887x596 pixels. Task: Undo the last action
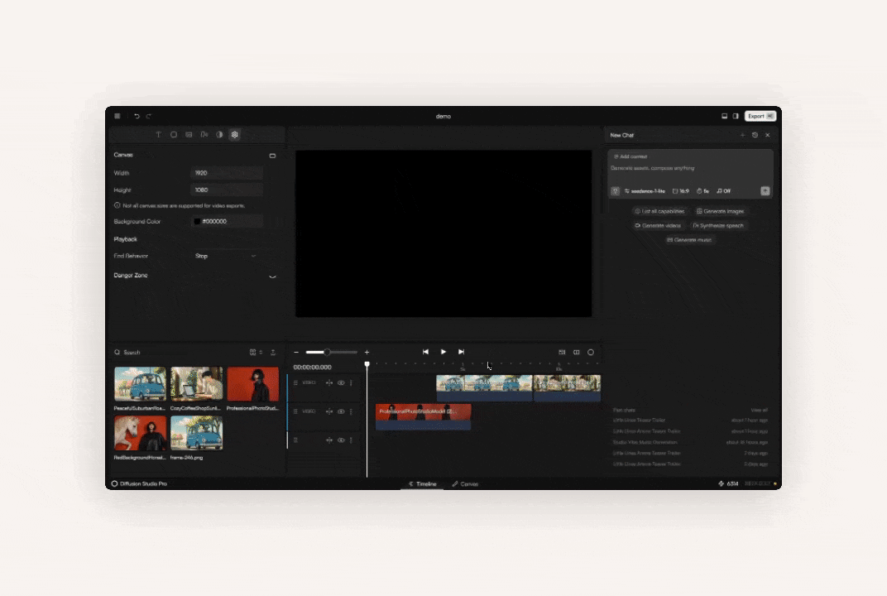tap(137, 116)
